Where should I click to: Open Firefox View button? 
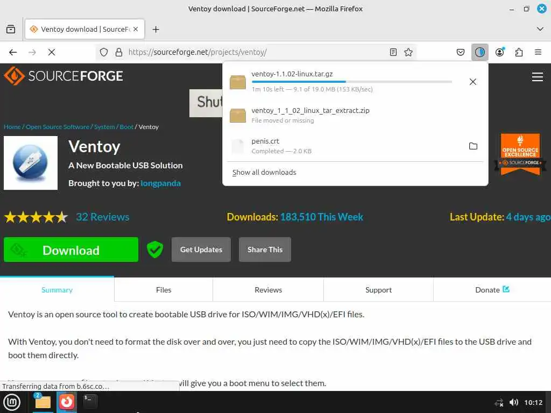coord(11,29)
